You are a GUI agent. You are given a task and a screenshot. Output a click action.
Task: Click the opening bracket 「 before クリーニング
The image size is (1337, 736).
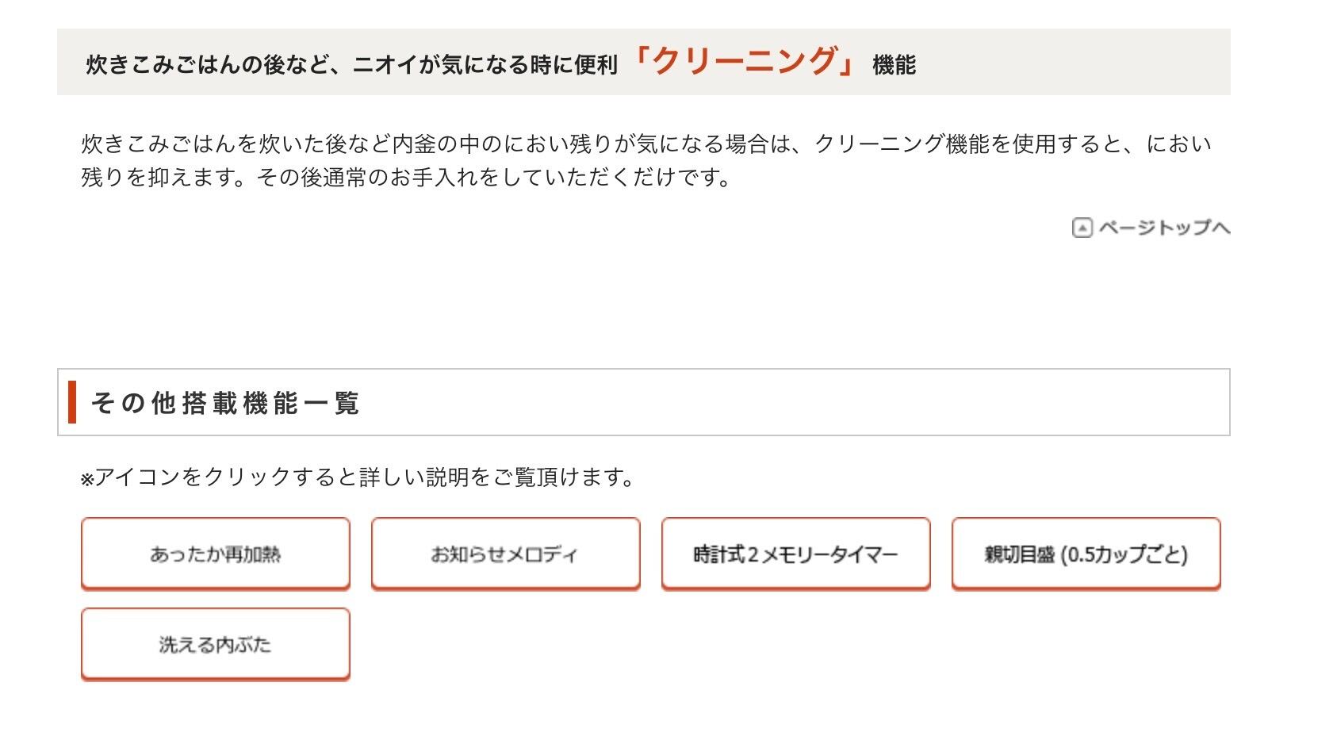[641, 61]
